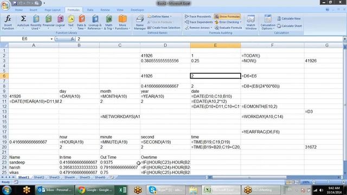347x195 pixels.
Task: Select the cell named sandeep
Action: [x=34, y=162]
